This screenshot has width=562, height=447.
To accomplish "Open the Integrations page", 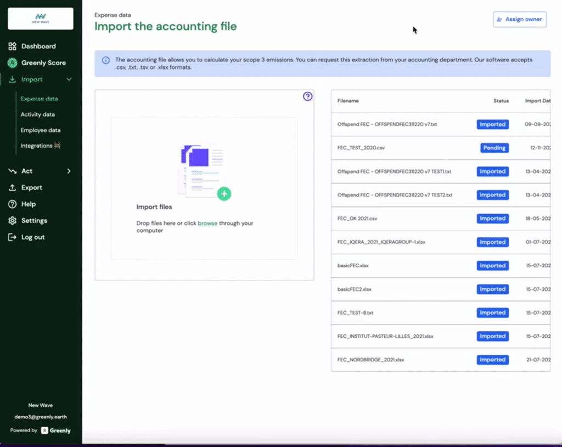I will (38, 146).
